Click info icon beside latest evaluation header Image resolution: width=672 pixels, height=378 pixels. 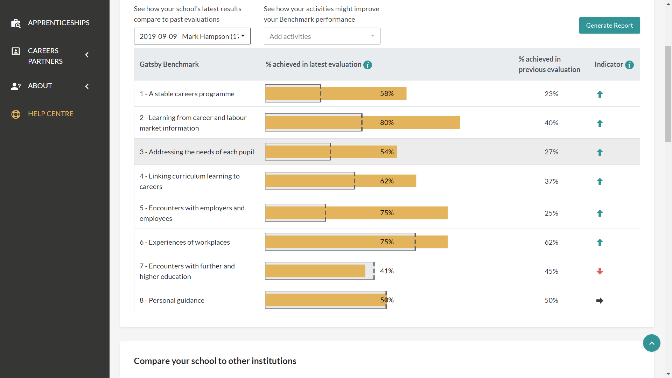(x=367, y=65)
